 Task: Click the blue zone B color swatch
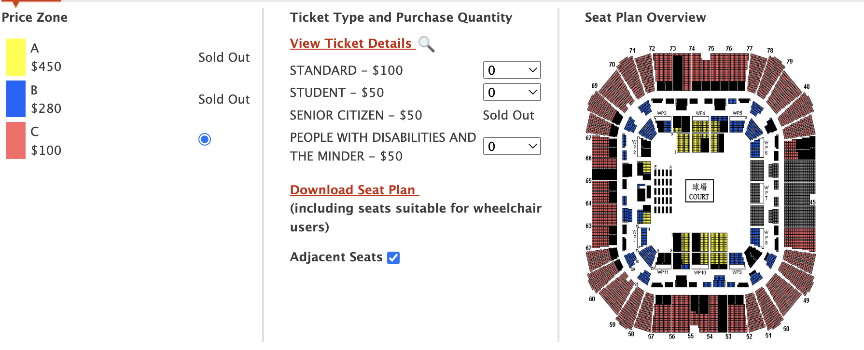click(16, 99)
